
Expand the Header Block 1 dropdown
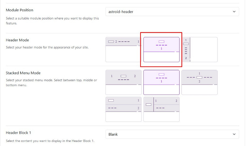[172, 134]
